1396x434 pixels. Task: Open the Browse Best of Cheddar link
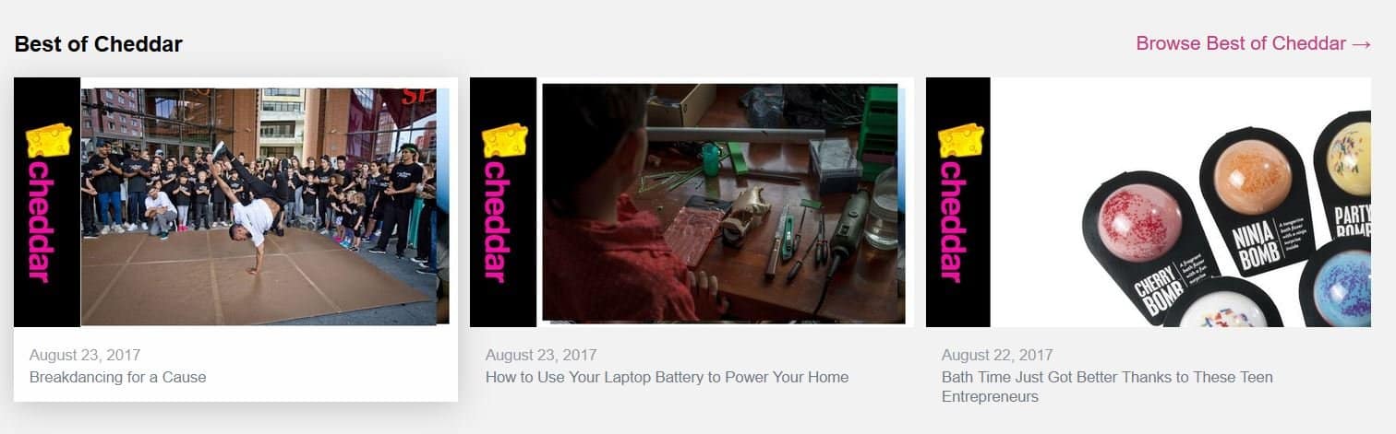[x=1253, y=43]
